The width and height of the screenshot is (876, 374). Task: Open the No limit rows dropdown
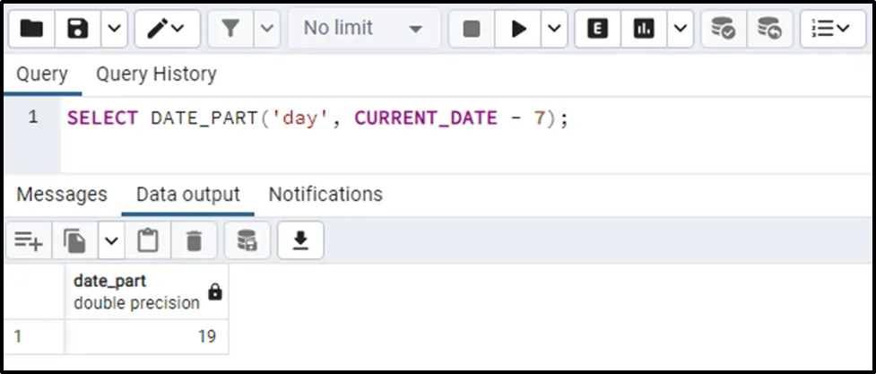[363, 29]
